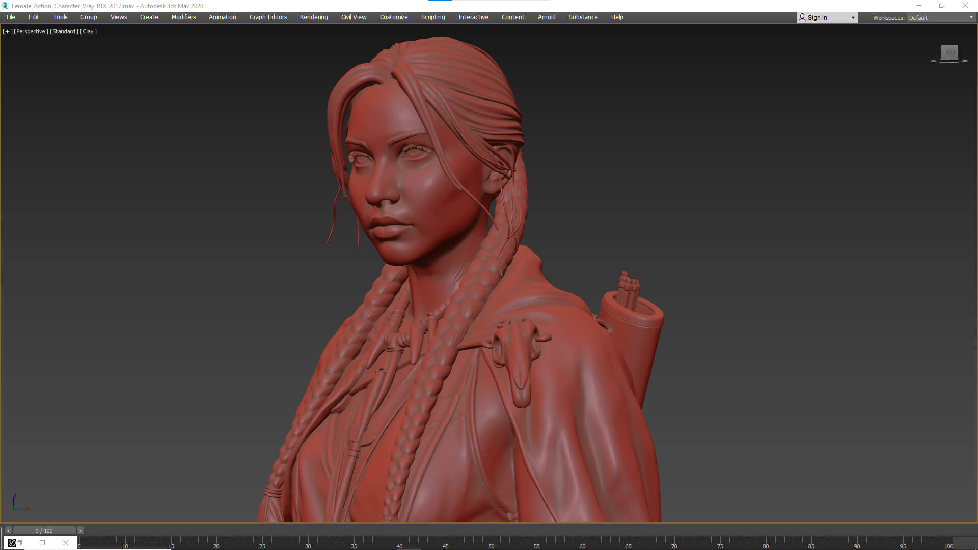Open the Help menu
The image size is (978, 550).
(617, 17)
